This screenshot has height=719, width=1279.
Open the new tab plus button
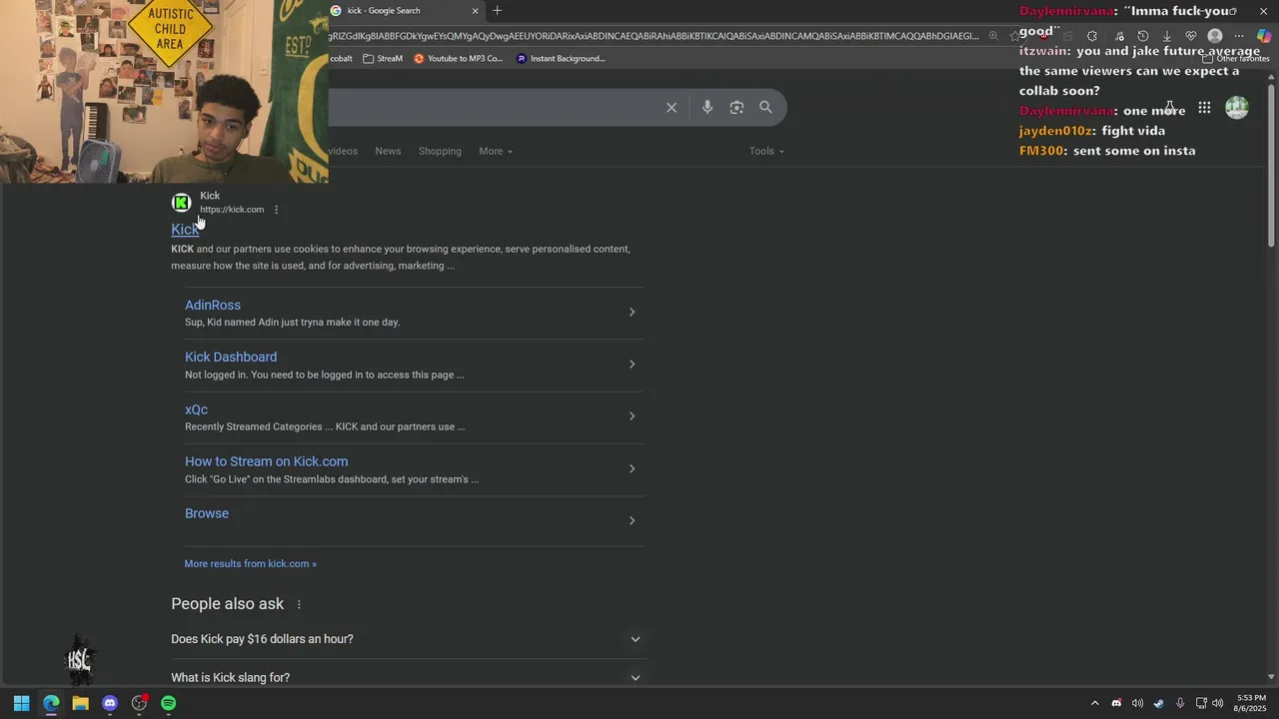(497, 11)
